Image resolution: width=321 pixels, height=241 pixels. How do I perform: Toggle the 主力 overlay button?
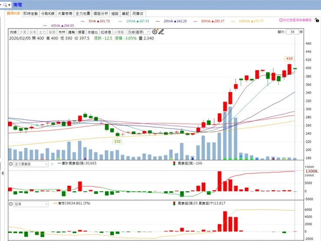(43, 32)
